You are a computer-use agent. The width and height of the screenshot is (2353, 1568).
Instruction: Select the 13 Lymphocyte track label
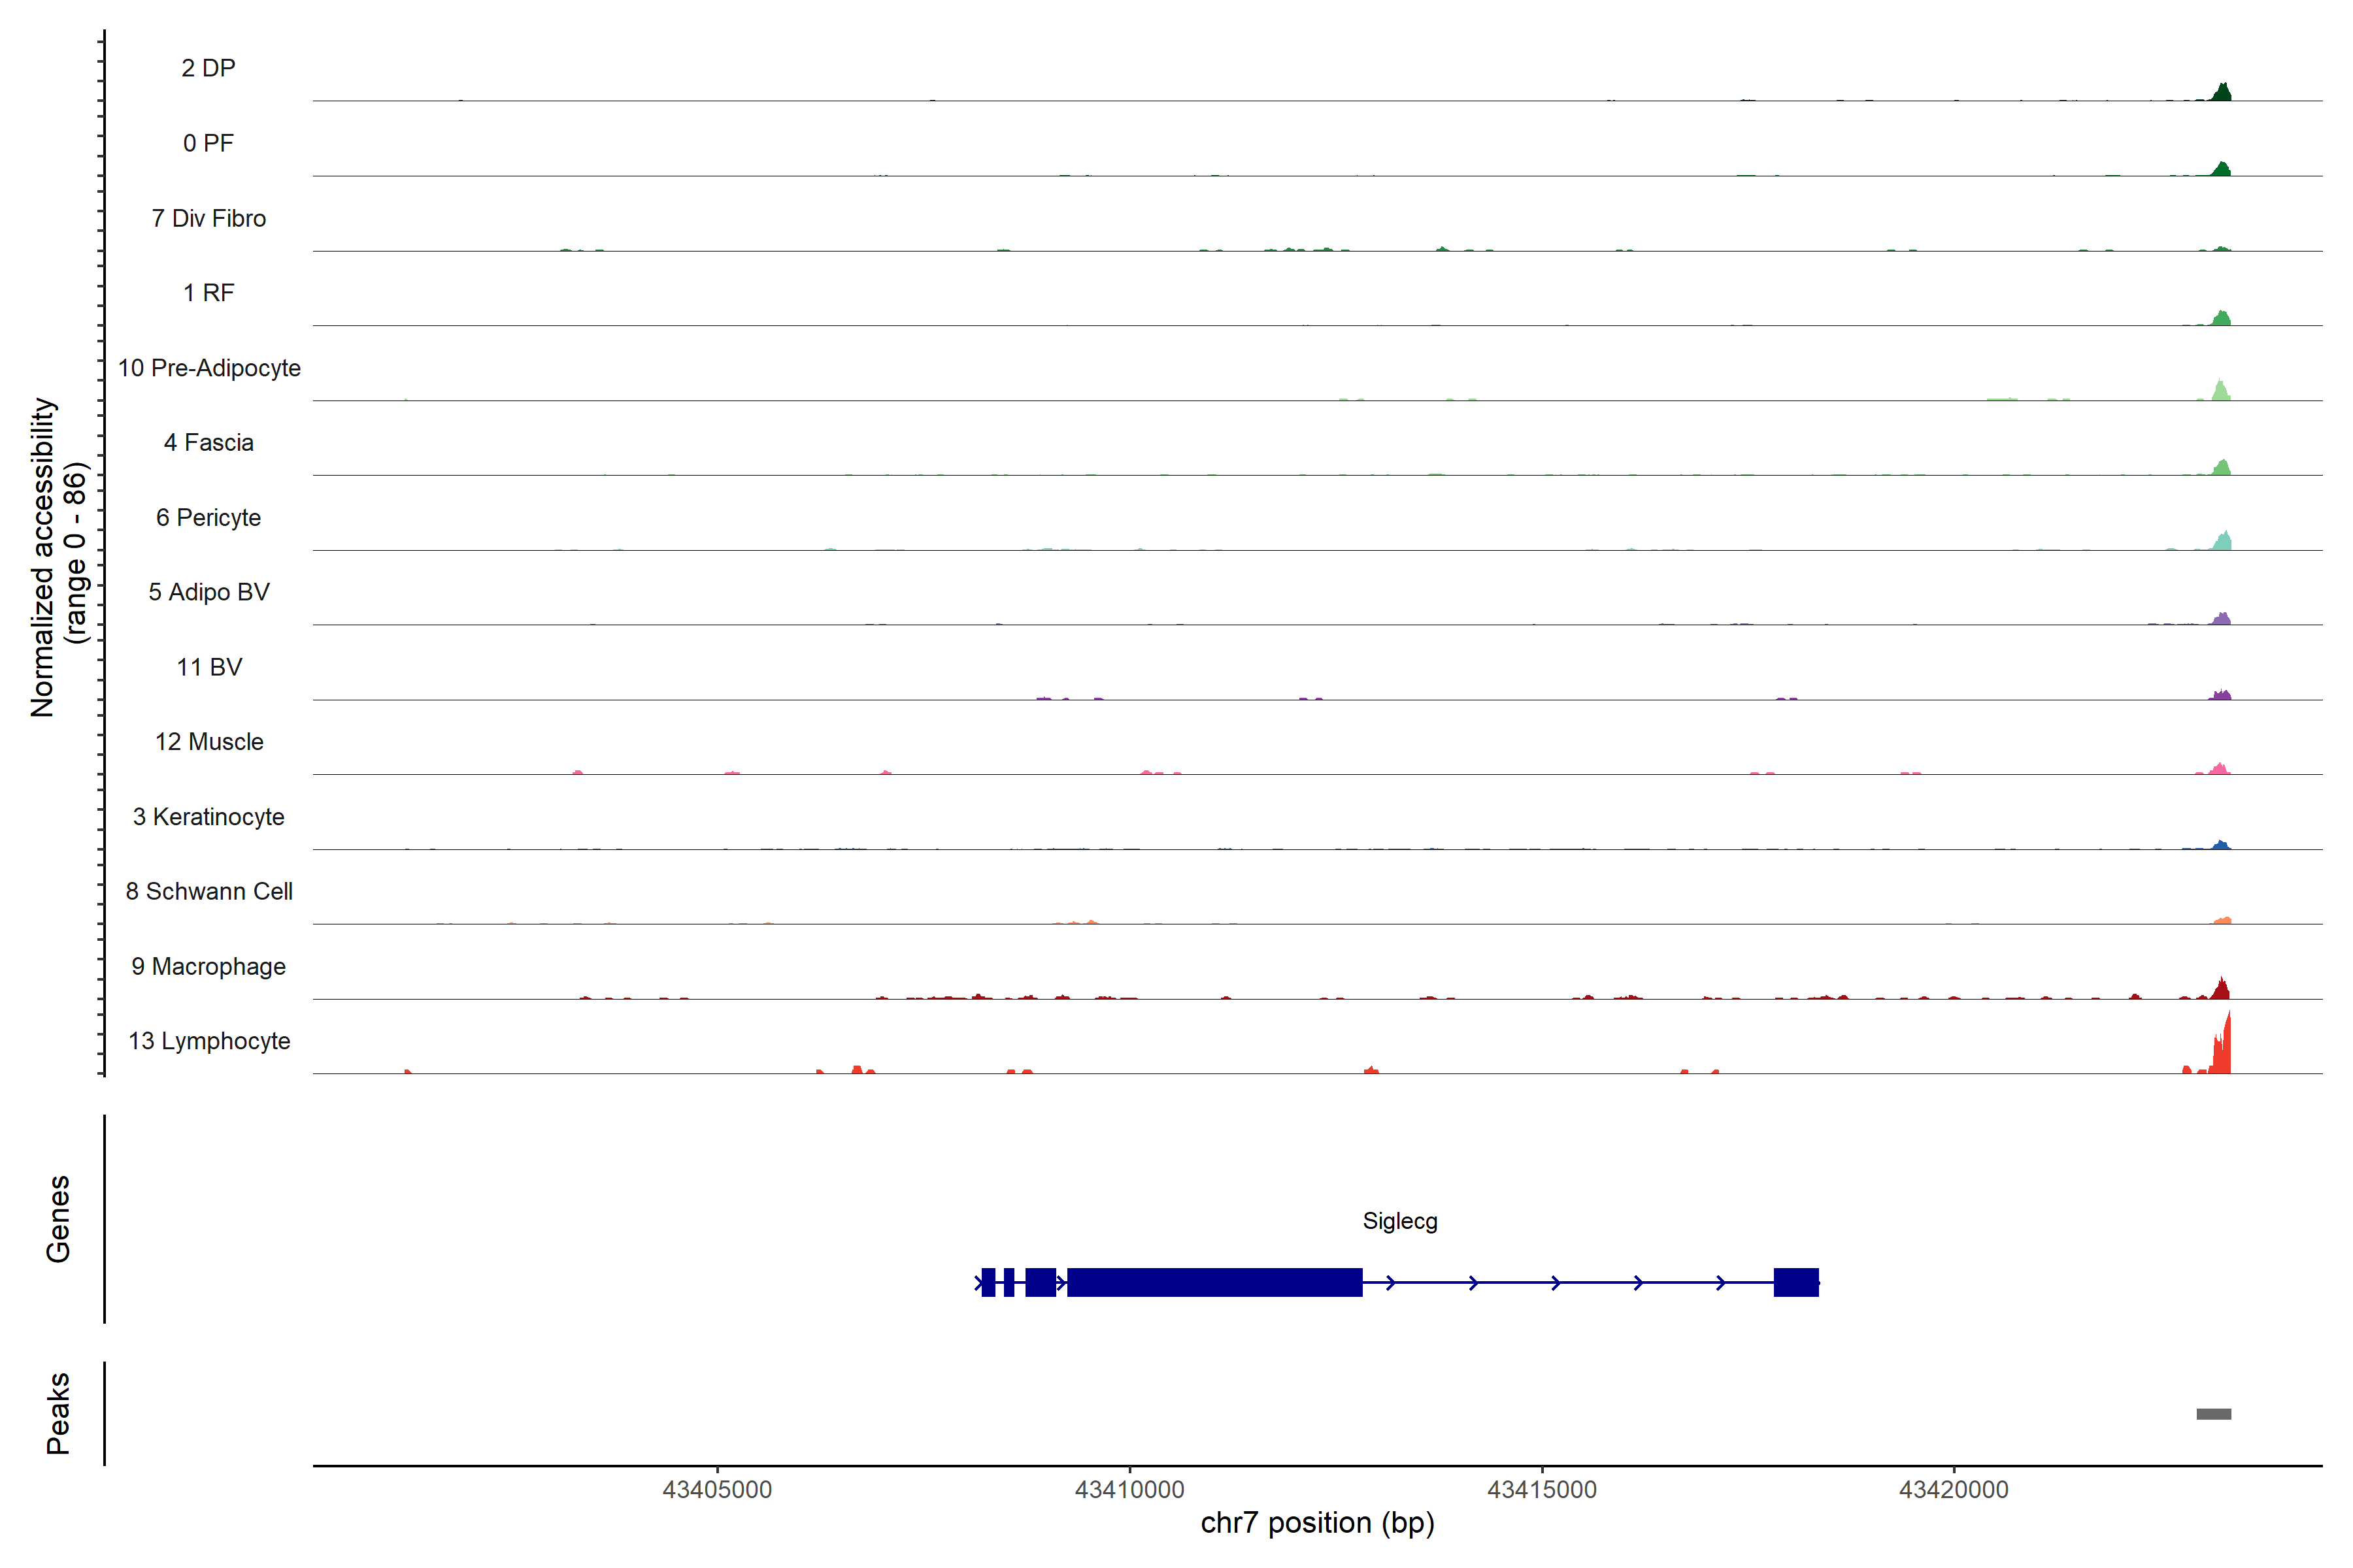[209, 1041]
